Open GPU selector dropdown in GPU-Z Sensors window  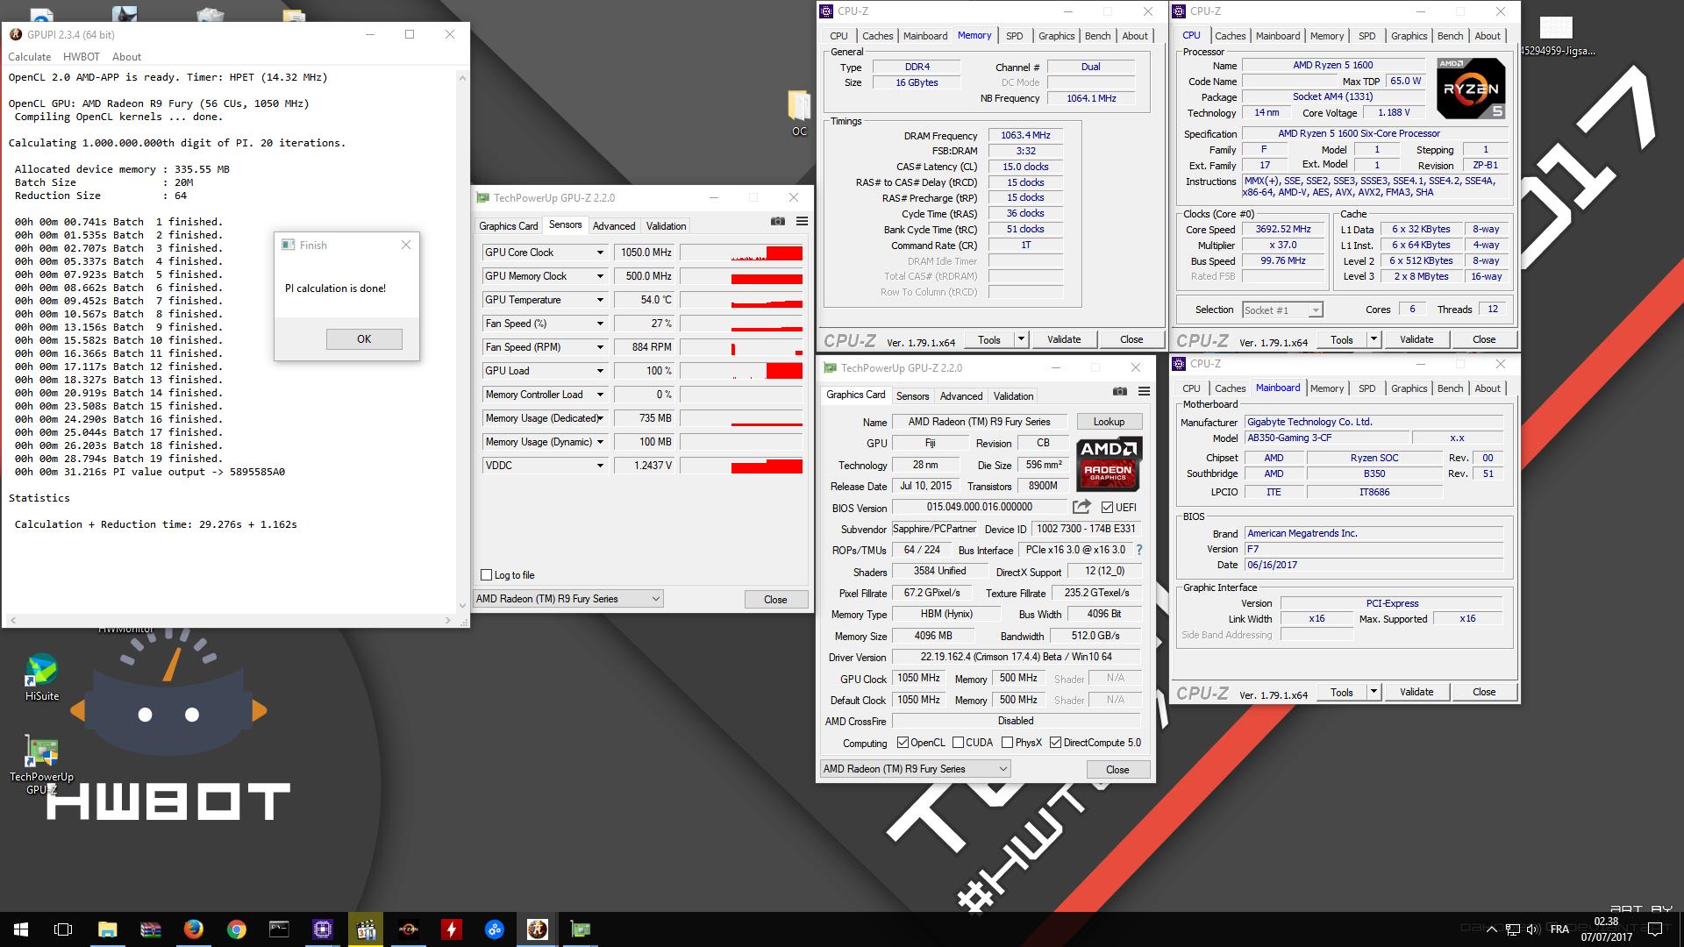point(568,599)
